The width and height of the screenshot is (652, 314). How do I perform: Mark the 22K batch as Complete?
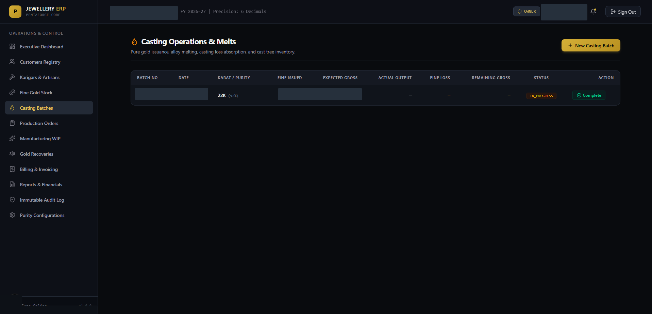[x=589, y=95]
